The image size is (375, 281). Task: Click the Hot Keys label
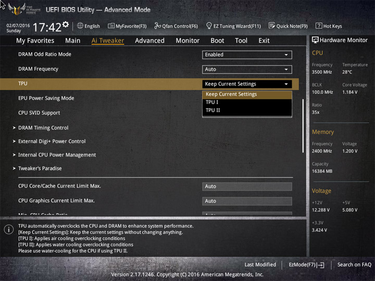pos(332,26)
